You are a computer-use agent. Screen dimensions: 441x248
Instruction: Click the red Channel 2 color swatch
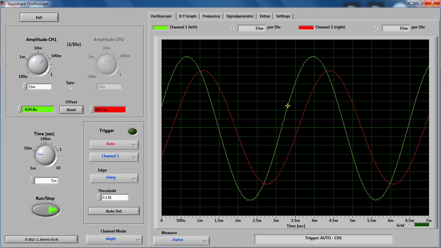click(306, 27)
